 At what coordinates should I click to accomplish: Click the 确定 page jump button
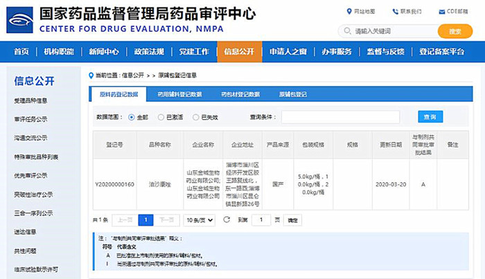coord(293,220)
